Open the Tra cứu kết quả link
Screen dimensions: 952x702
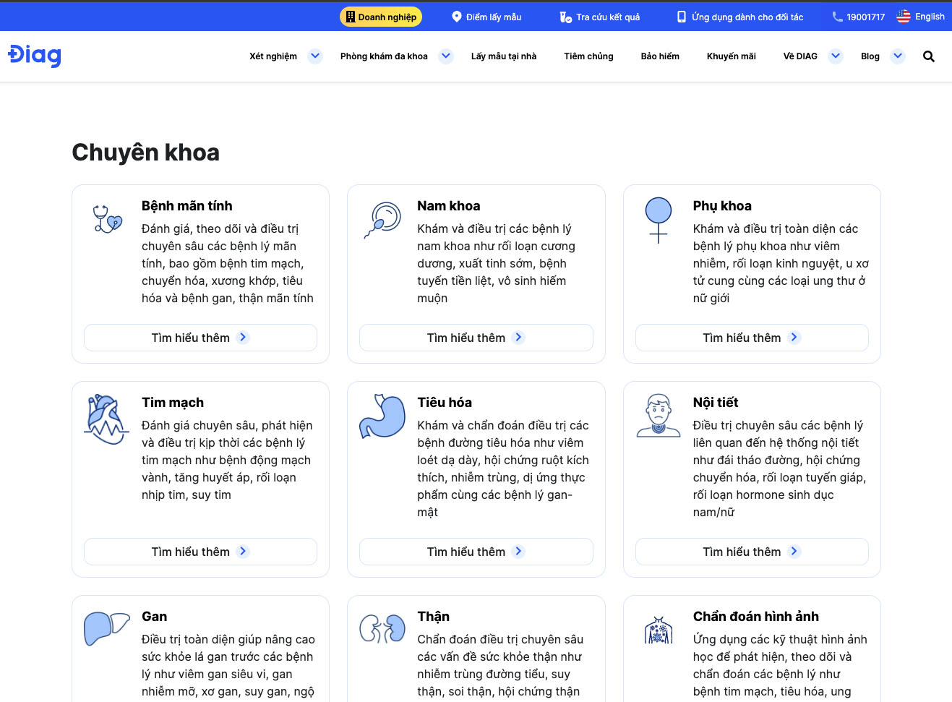pos(600,17)
